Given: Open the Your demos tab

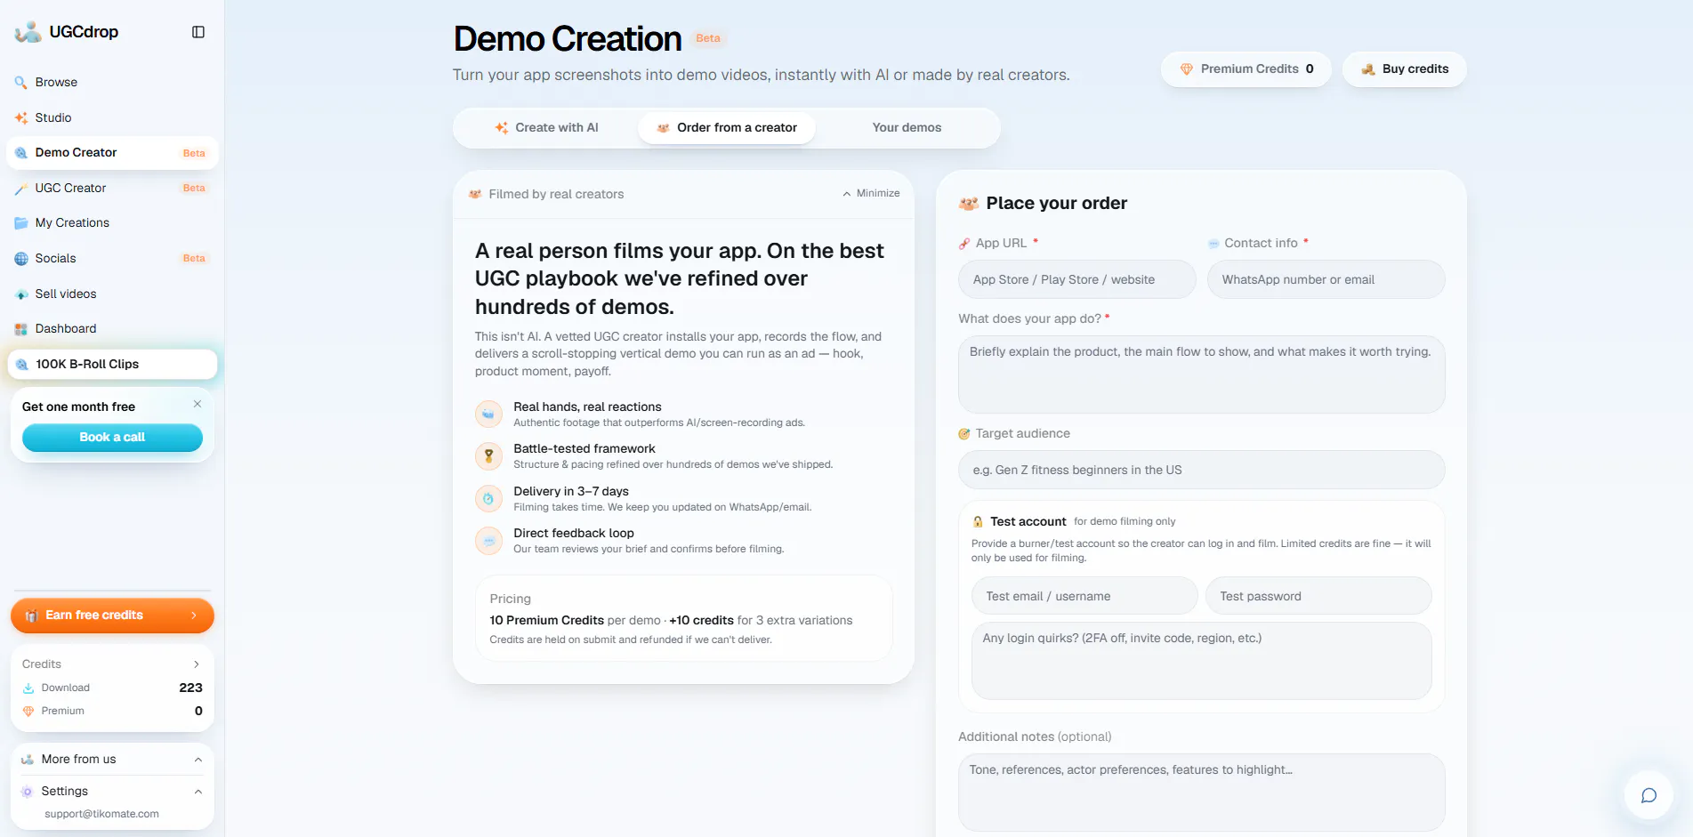Looking at the screenshot, I should point(907,128).
